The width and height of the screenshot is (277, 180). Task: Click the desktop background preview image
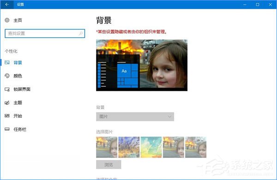(x=142, y=65)
